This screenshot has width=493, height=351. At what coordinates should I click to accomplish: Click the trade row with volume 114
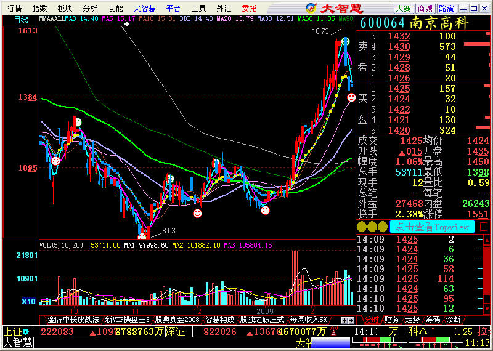[420, 278]
